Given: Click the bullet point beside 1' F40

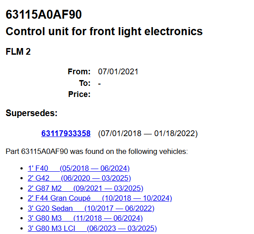Looking at the screenshot, I should click(22, 169).
